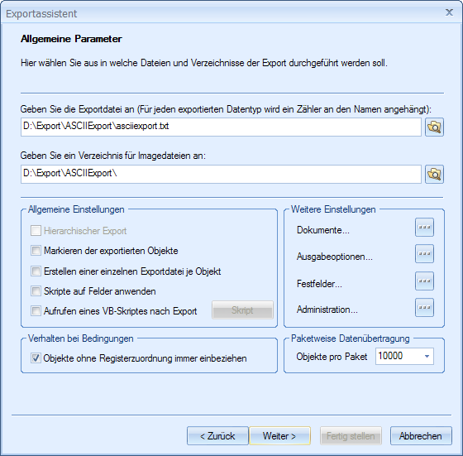
Task: Browse for the export file location
Action: pyautogui.click(x=434, y=127)
